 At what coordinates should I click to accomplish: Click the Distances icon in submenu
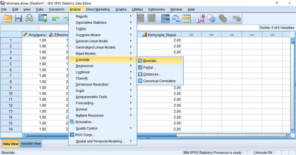pyautogui.click(x=140, y=74)
